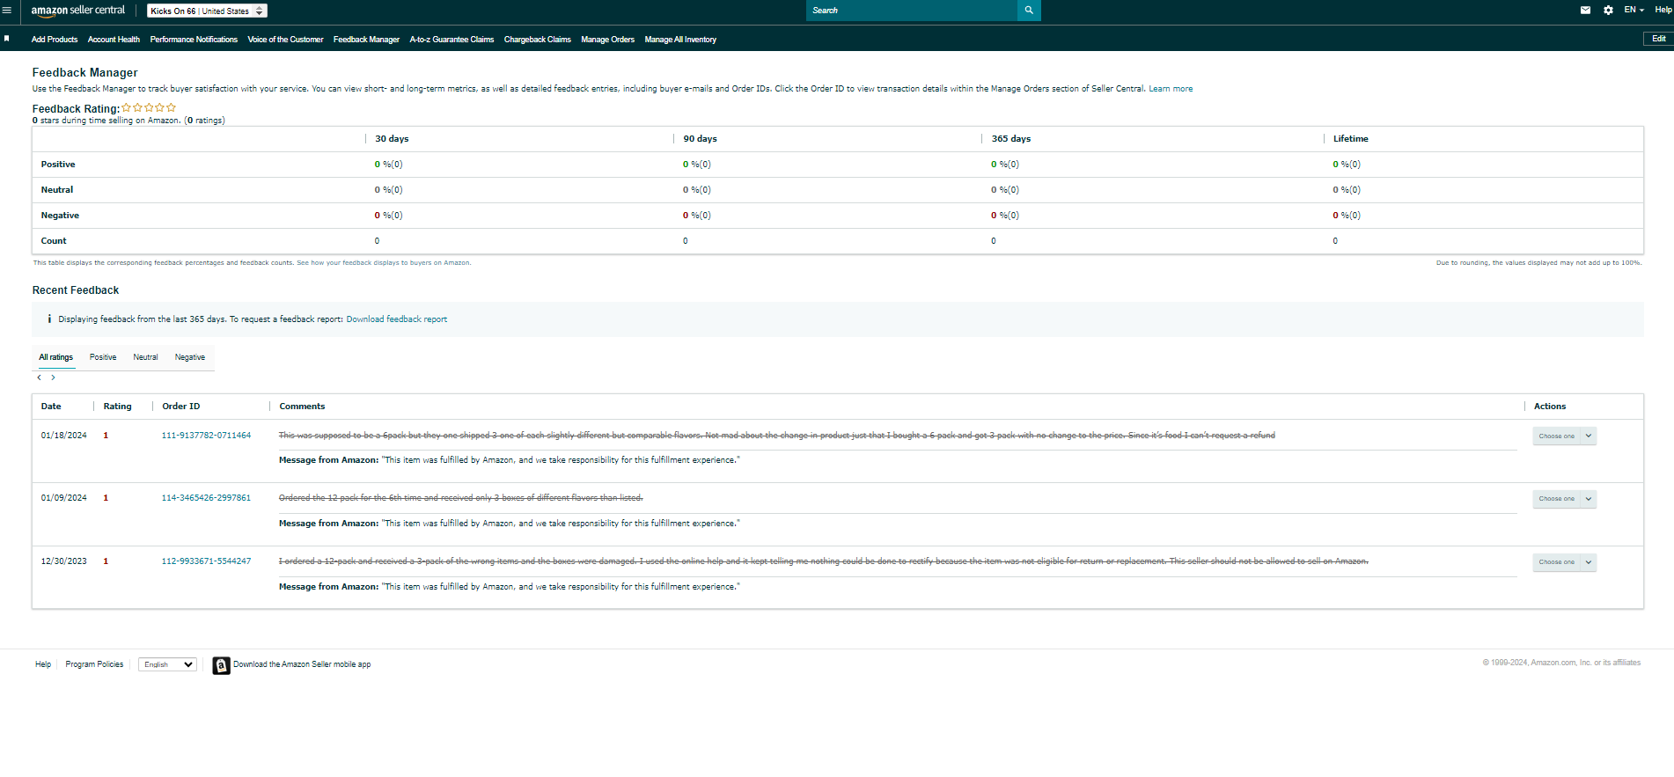Expand Choose one action for 01/18/2024 feedback

1564,436
